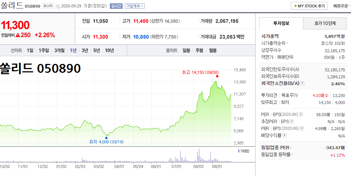Click the 실시간 badge

(116, 6)
